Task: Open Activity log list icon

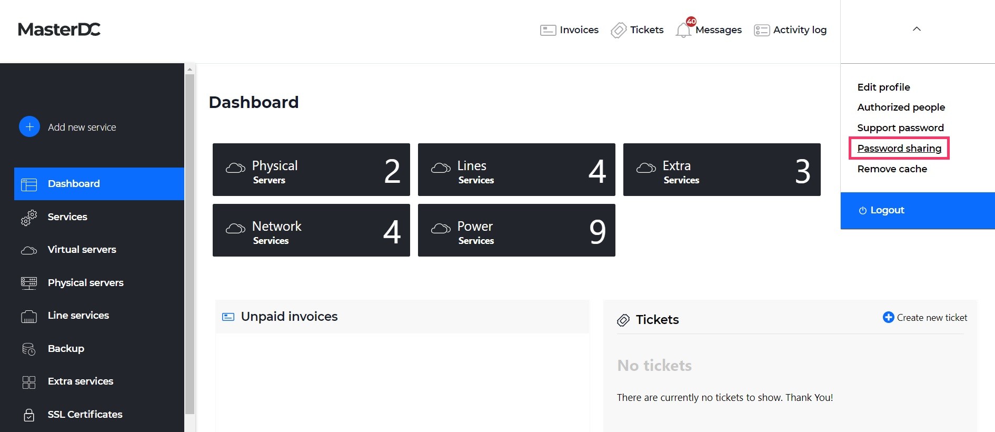Action: 762,30
